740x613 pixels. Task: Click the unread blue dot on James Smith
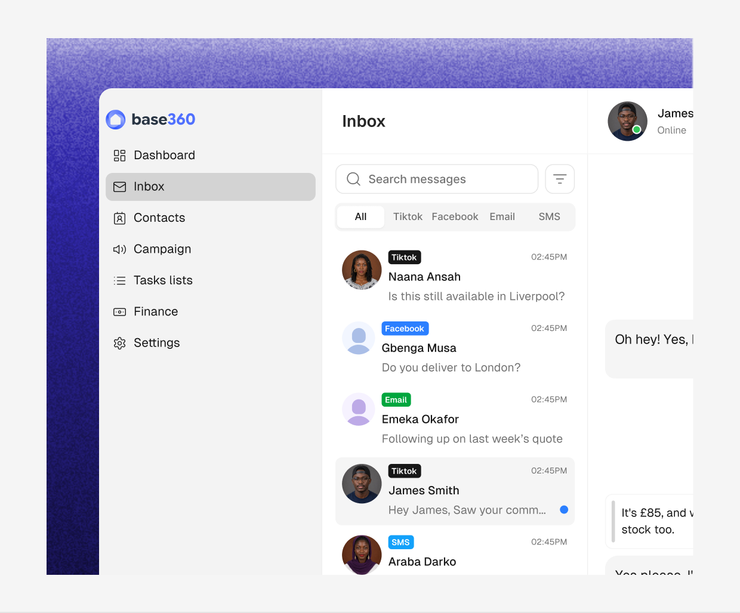point(564,509)
